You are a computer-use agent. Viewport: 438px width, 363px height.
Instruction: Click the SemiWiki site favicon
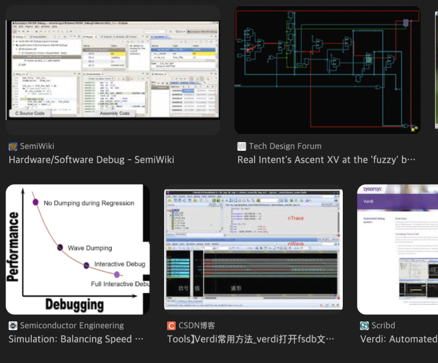[12, 146]
